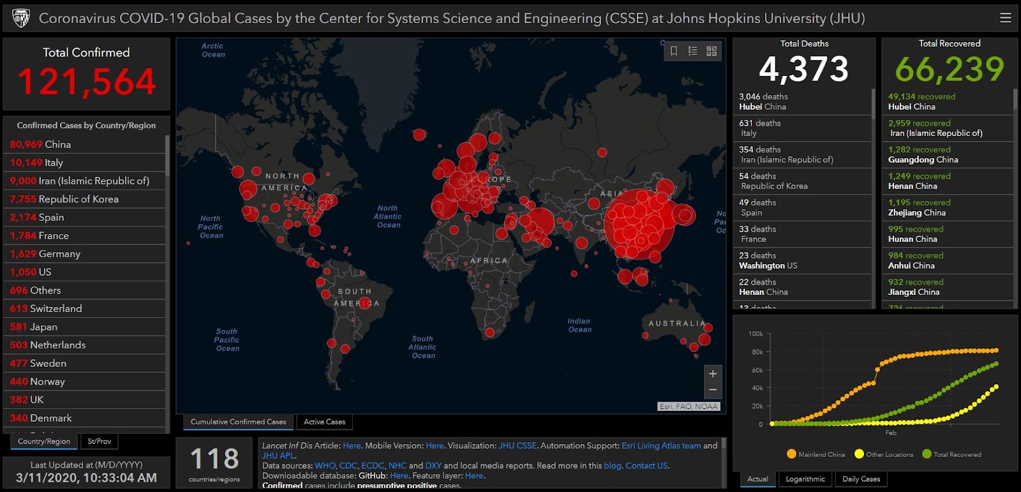
Task: Open the Mobile Version Here link
Action: [x=435, y=445]
